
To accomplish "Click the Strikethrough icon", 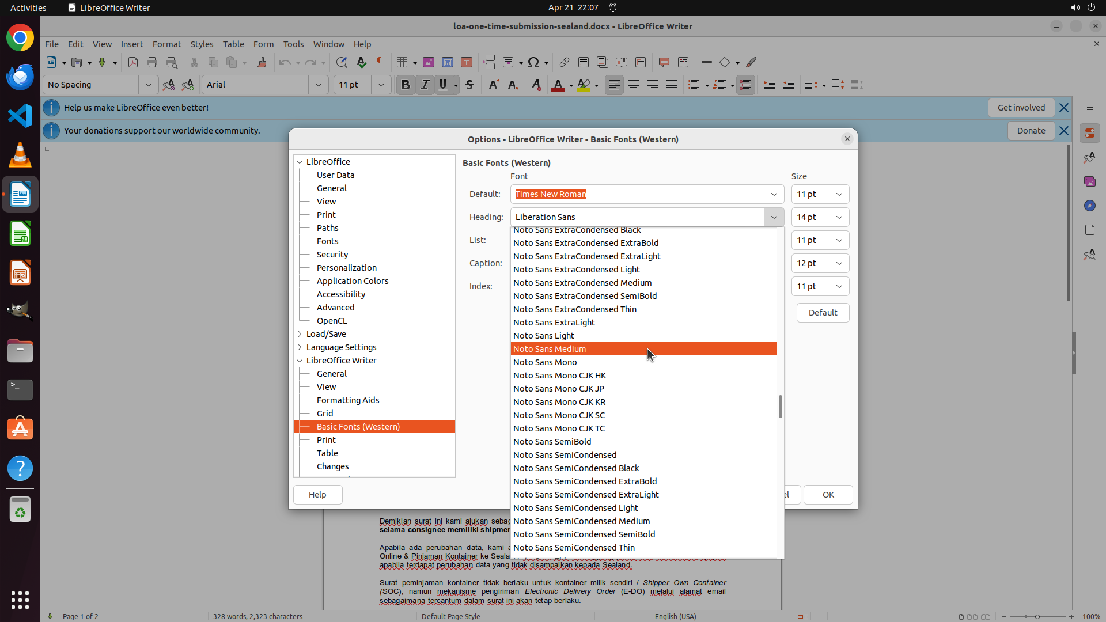I will click(469, 85).
